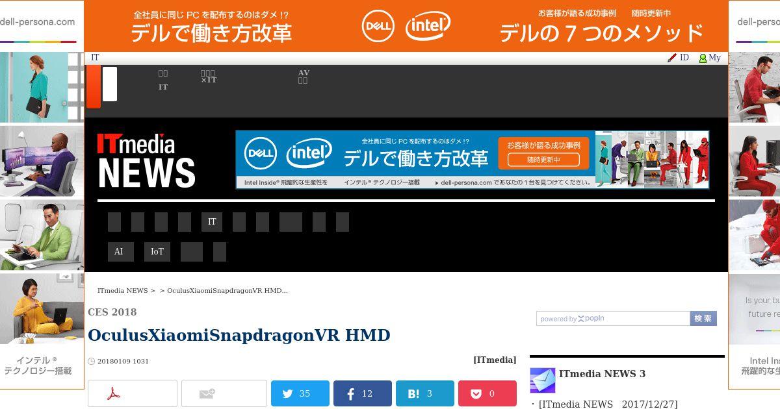The height and width of the screenshot is (409, 780).
Task: Save to Pocket button showing 0
Action: (x=487, y=393)
